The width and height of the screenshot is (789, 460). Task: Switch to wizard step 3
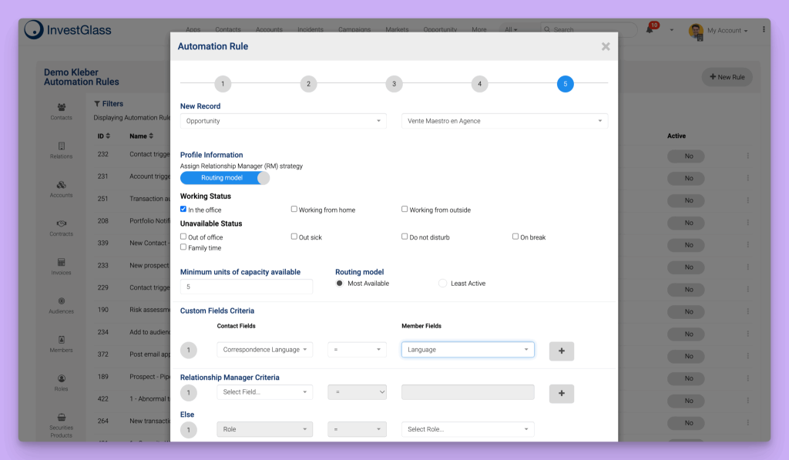tap(394, 83)
